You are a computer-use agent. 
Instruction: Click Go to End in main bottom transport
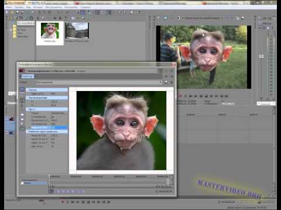[98, 202]
